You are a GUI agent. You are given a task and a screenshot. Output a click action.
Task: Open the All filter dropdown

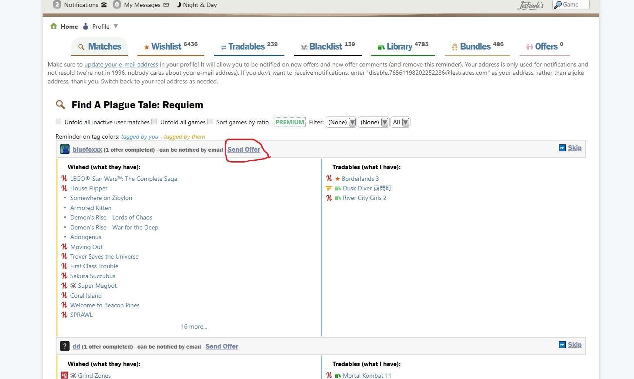coord(400,123)
